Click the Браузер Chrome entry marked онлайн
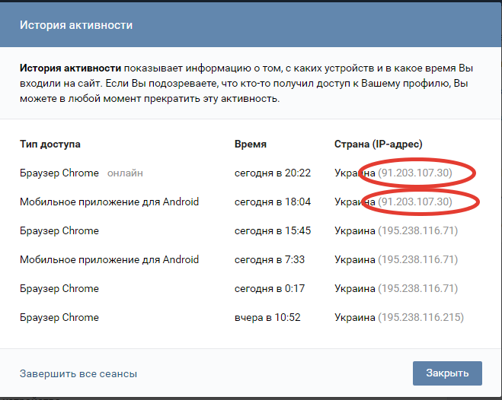Image resolution: width=502 pixels, height=400 pixels. [59, 173]
